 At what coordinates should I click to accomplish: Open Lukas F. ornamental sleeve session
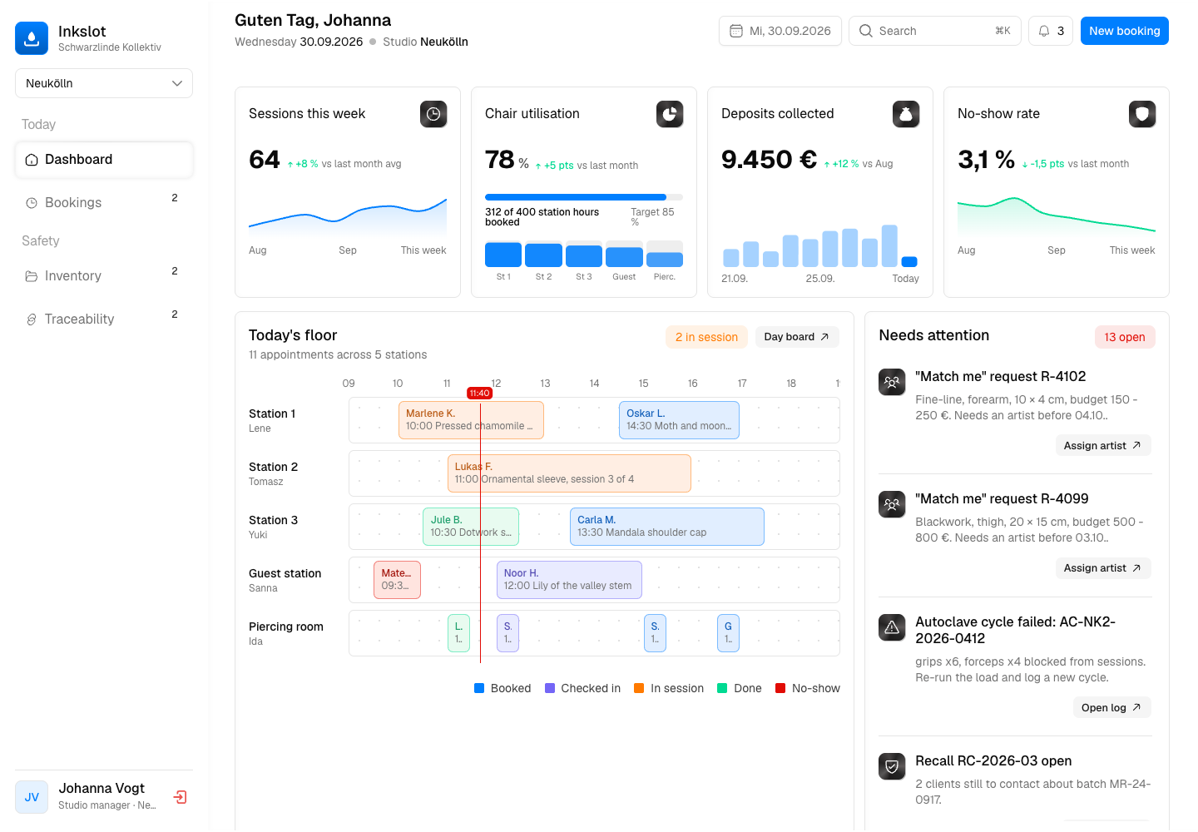click(569, 473)
